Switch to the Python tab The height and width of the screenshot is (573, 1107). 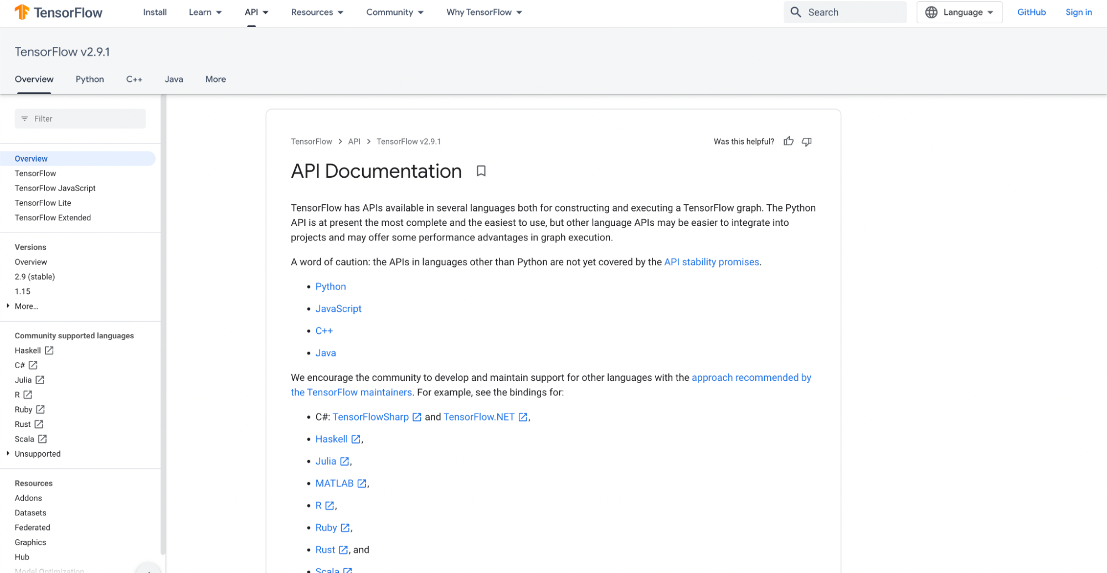tap(89, 79)
